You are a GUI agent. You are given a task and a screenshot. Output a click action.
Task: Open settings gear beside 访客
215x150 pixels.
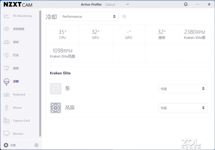tap(36, 145)
